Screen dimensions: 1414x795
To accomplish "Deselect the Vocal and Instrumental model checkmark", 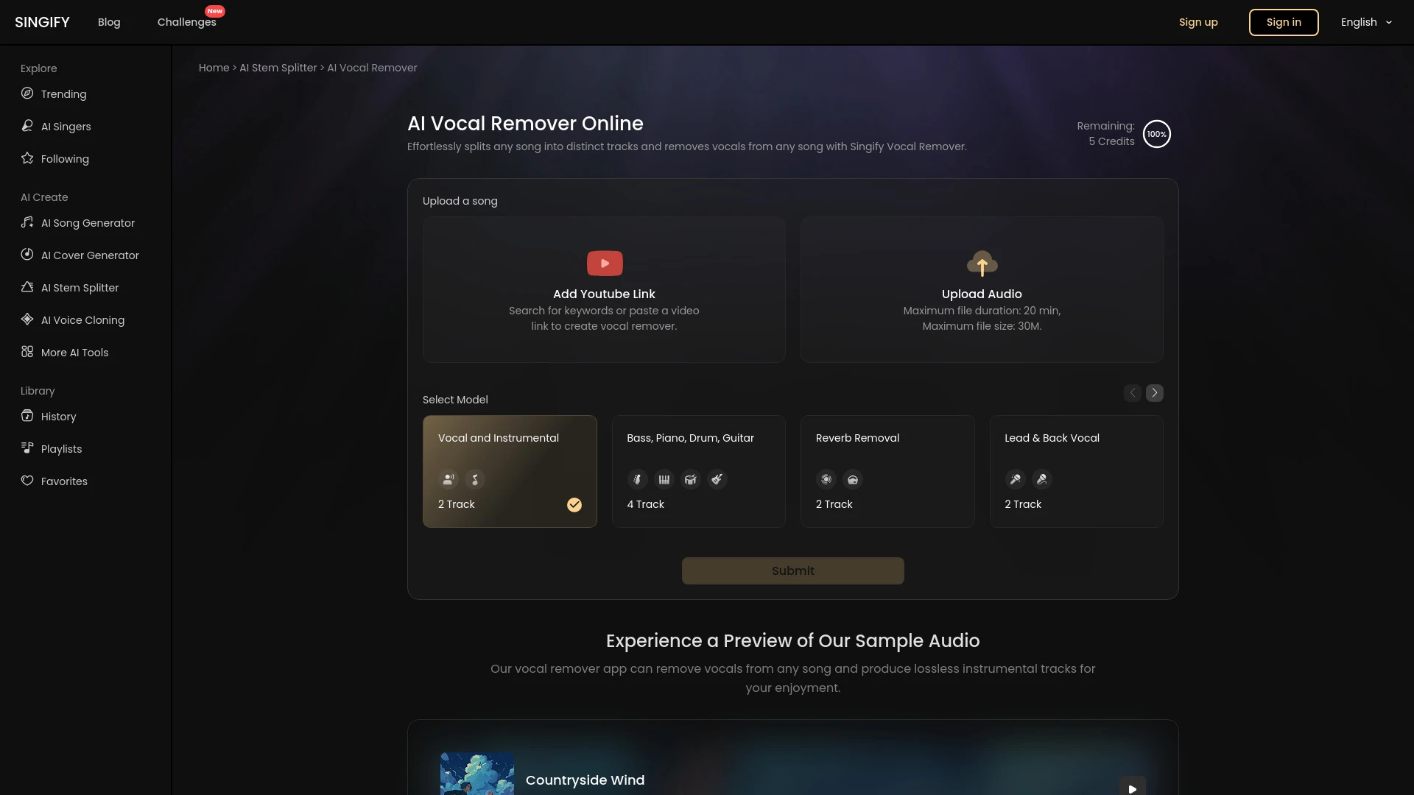I will tap(574, 505).
